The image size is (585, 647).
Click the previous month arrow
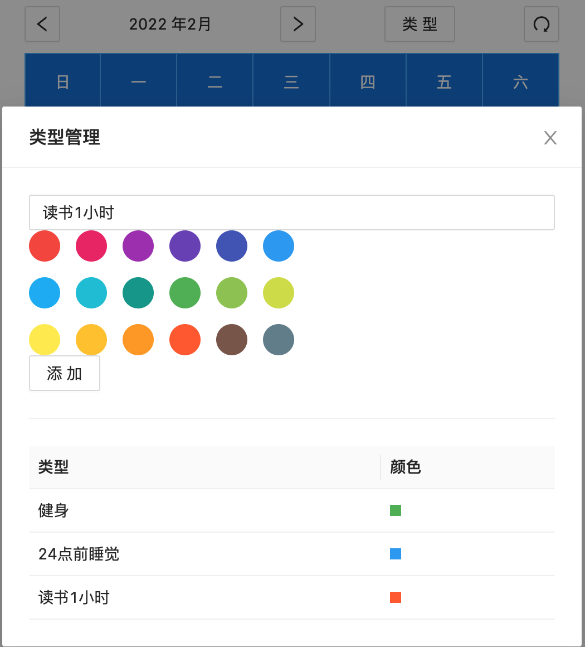click(42, 24)
